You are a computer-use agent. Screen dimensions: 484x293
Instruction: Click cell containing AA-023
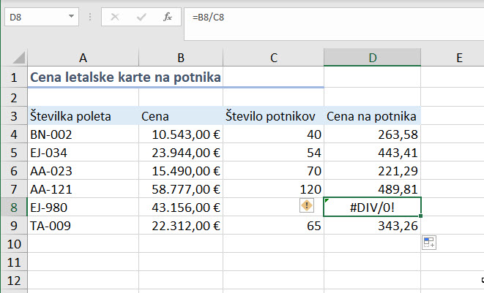click(x=83, y=170)
